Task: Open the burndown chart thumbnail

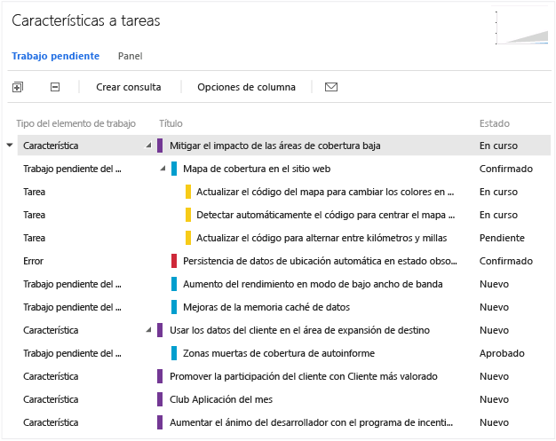Action: click(x=522, y=28)
